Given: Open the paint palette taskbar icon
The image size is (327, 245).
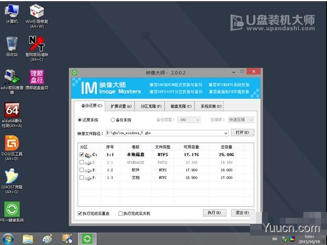Looking at the screenshot, I should 47,239.
